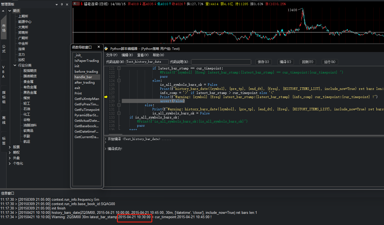Click the up arrow above the 市场 side tab
Image resolution: width=384 pixels, height=225 pixels.
coord(3,11)
